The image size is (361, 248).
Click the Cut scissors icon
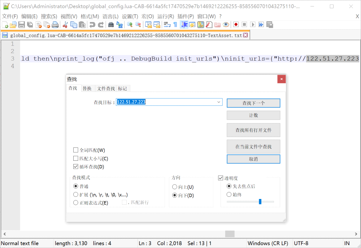(65, 25)
